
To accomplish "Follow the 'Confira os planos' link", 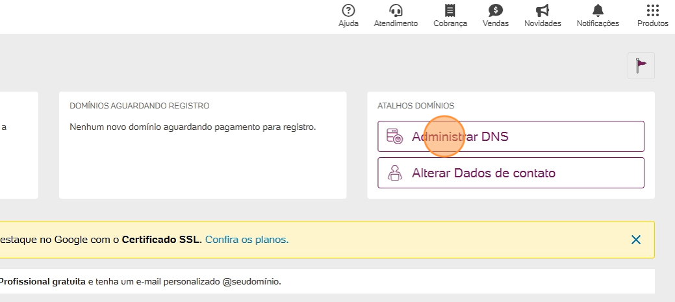I will pyautogui.click(x=247, y=240).
